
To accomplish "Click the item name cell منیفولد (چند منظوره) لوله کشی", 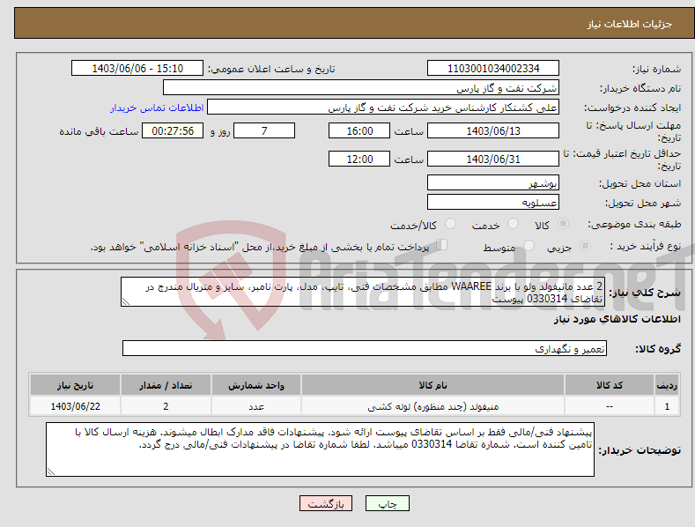I will (x=433, y=406).
